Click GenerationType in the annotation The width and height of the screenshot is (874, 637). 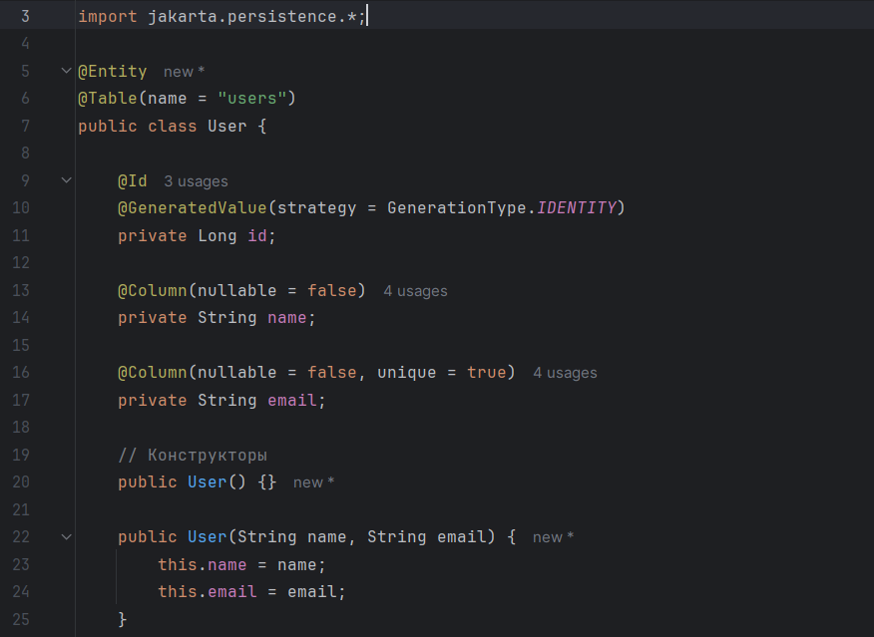click(457, 208)
